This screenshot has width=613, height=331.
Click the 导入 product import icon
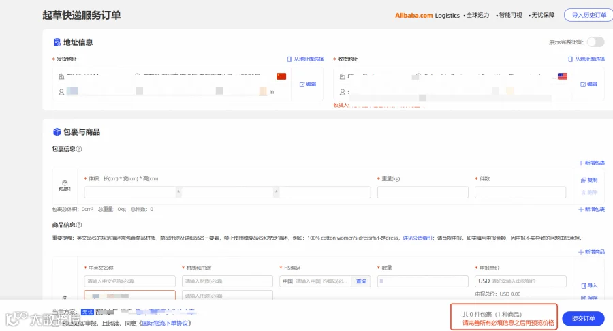pos(589,285)
